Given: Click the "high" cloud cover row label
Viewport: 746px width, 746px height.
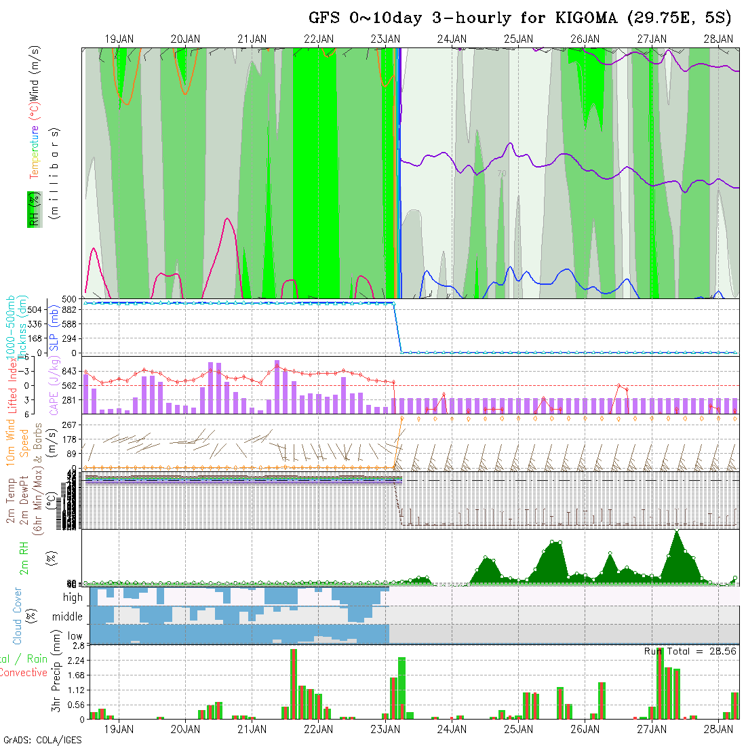Looking at the screenshot, I should pos(73,597).
